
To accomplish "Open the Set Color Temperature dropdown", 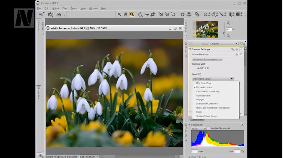I will coord(207,59).
